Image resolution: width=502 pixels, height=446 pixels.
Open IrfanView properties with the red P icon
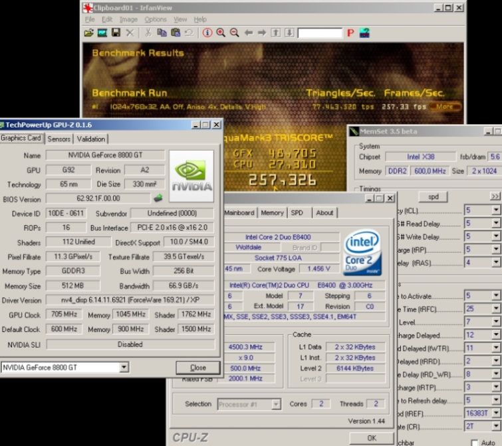[350, 33]
